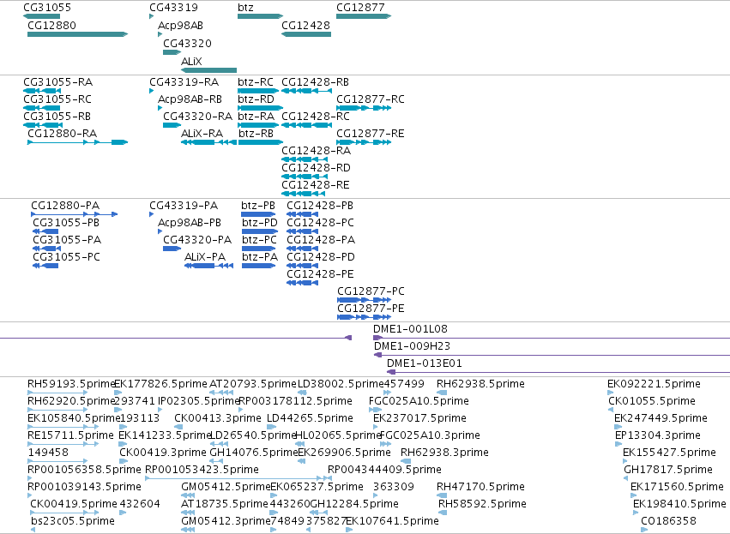Click the CG12877 gene arrow glyph
This screenshot has width=730, height=534.
coord(364,16)
